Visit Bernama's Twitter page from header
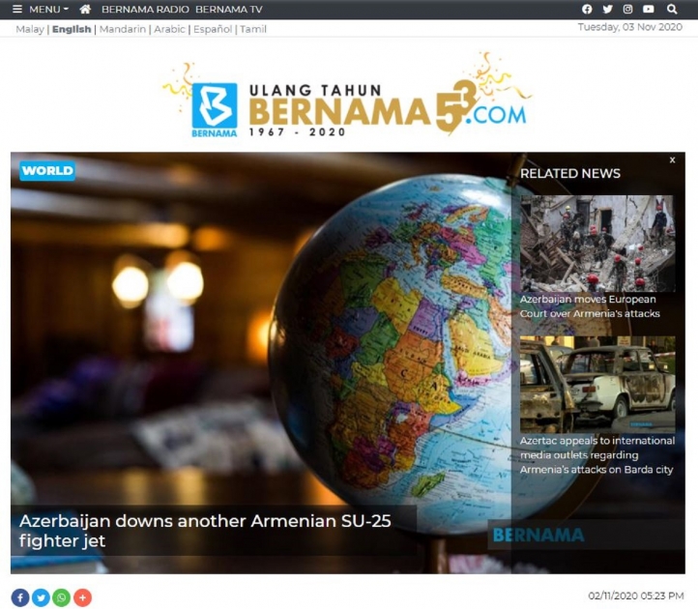The height and width of the screenshot is (609, 698). click(x=607, y=9)
